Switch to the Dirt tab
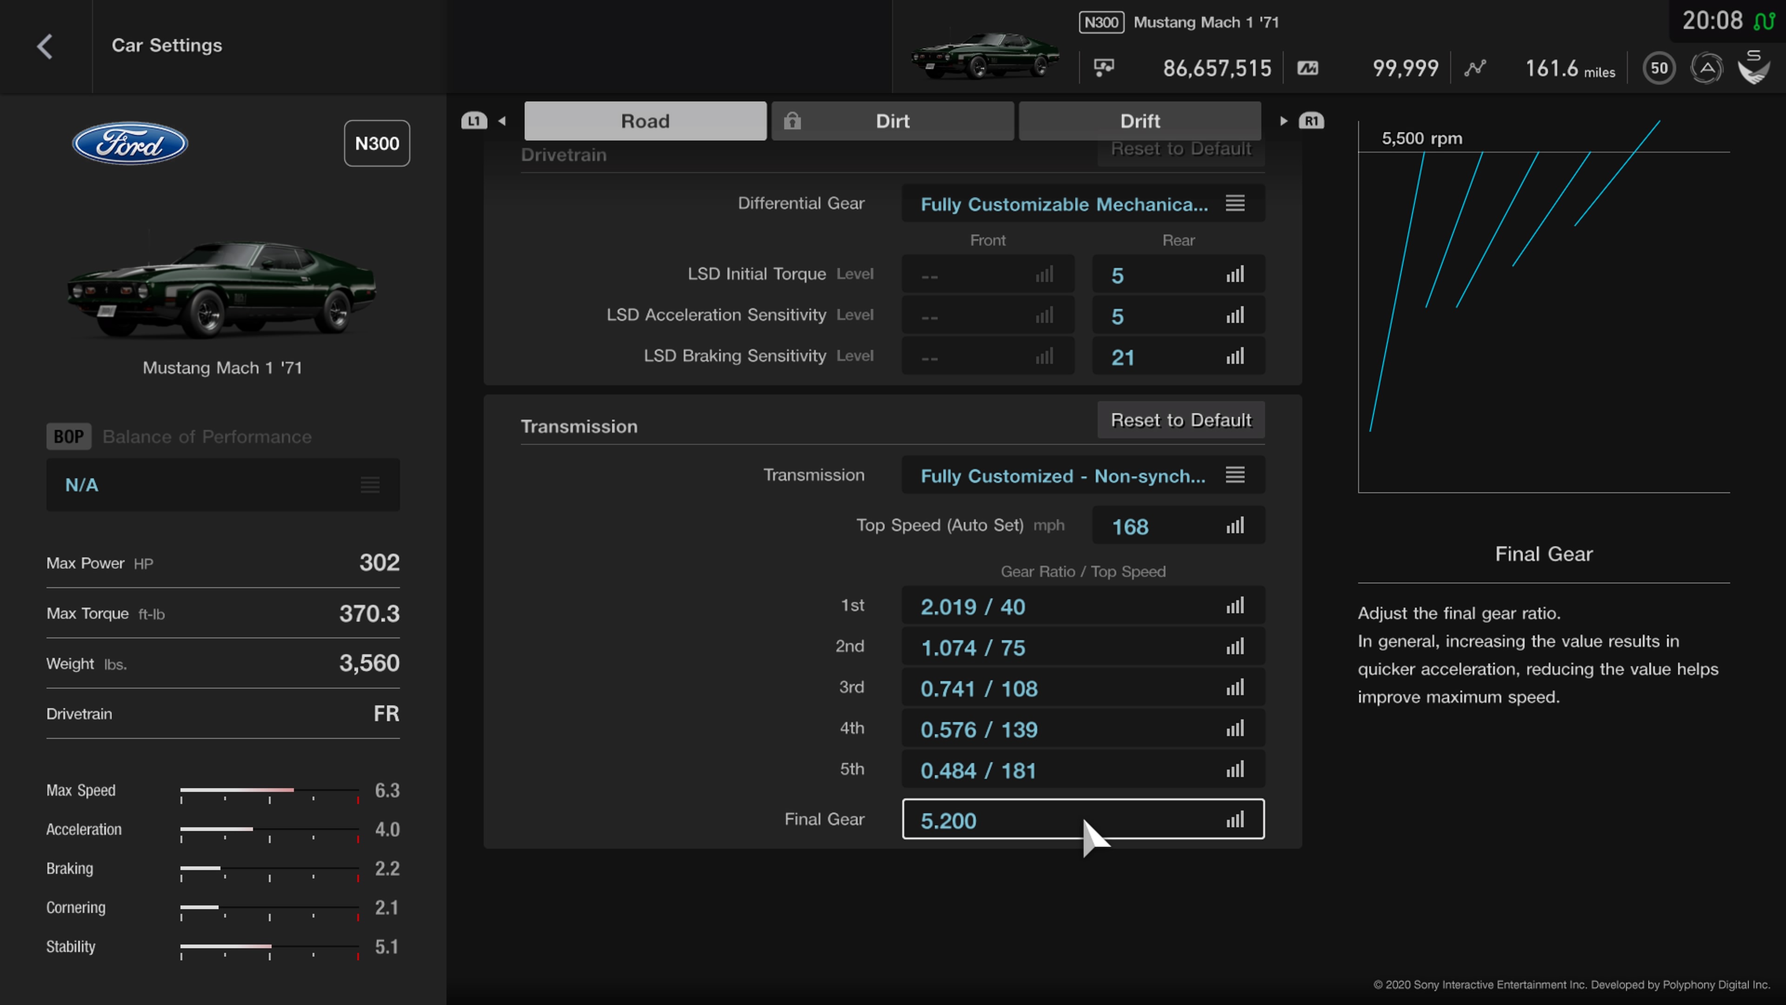The image size is (1786, 1005). 893,121
